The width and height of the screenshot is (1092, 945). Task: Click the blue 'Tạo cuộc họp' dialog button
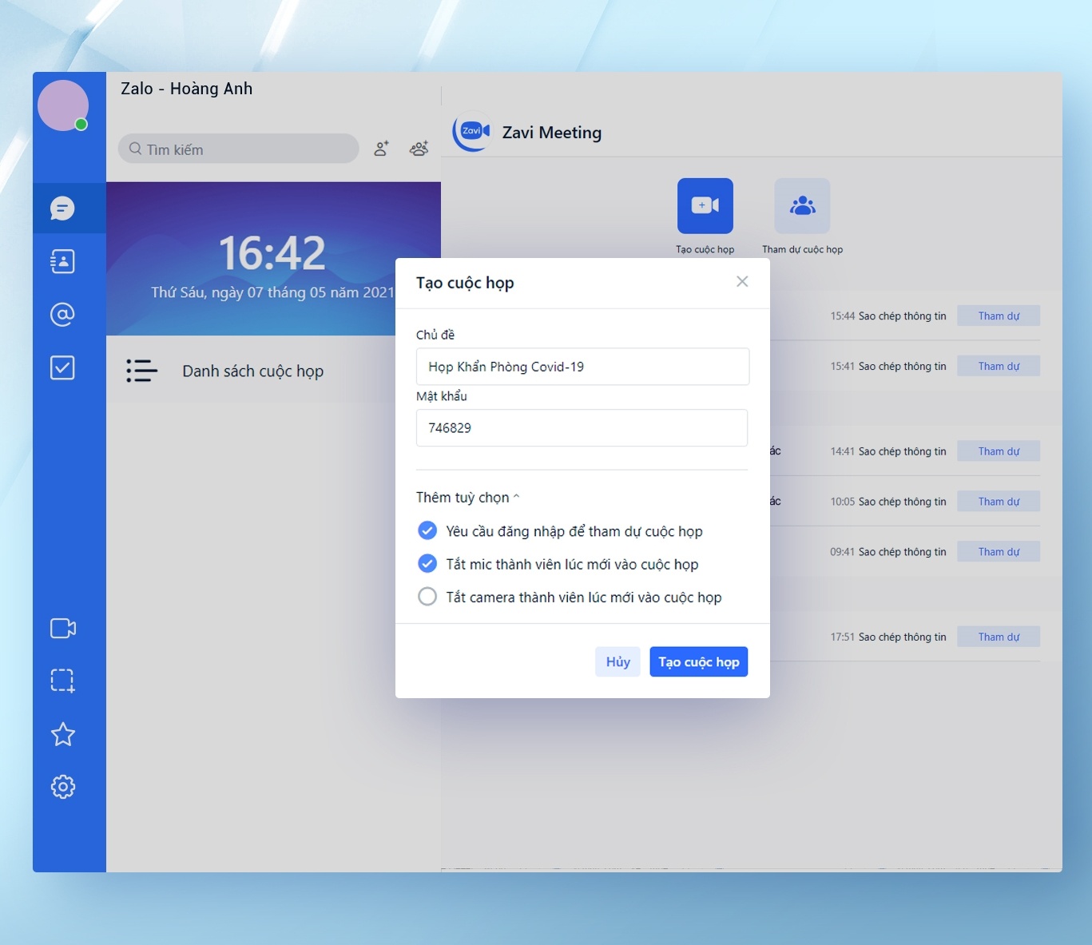pos(698,661)
